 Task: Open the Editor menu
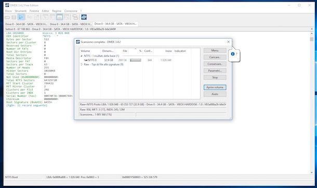(46, 11)
